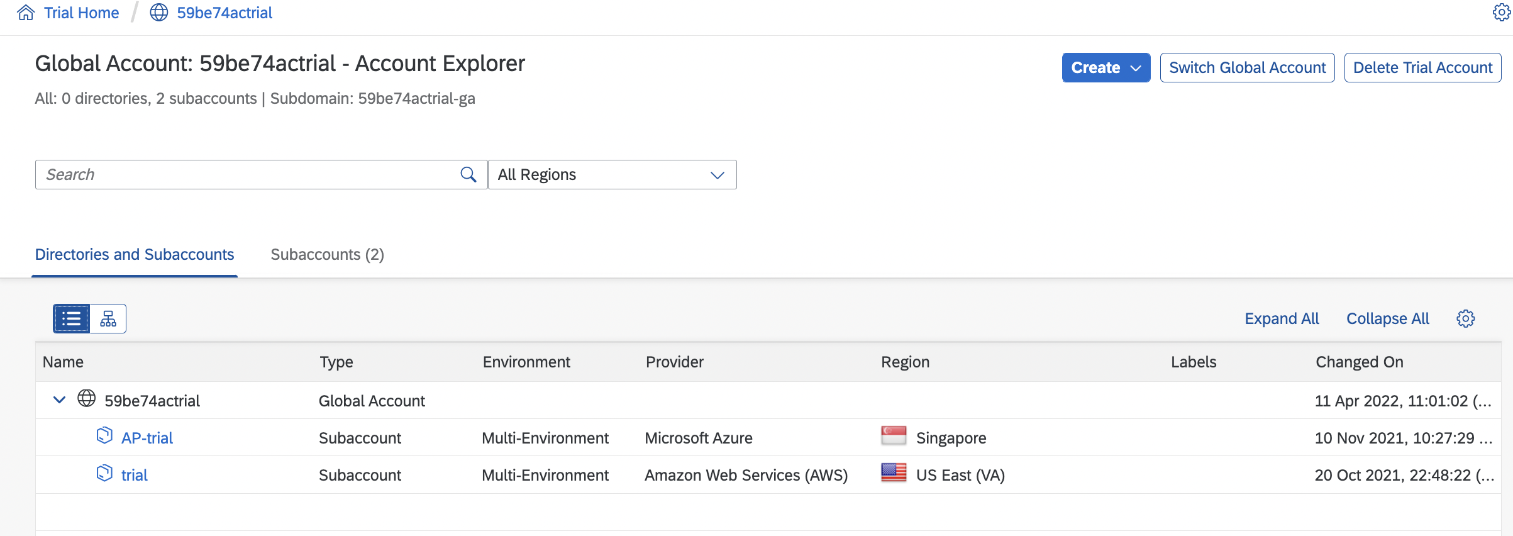Switch to Subaccounts (2) tab
Image resolution: width=1513 pixels, height=536 pixels.
point(327,255)
